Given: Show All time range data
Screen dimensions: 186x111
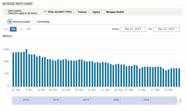Looking at the screenshot, I should click(x=28, y=29).
